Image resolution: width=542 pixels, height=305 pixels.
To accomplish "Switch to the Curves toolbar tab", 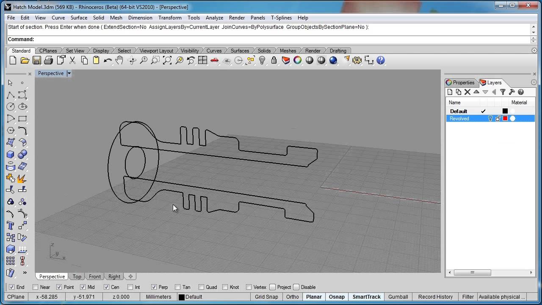I will pyautogui.click(x=214, y=51).
